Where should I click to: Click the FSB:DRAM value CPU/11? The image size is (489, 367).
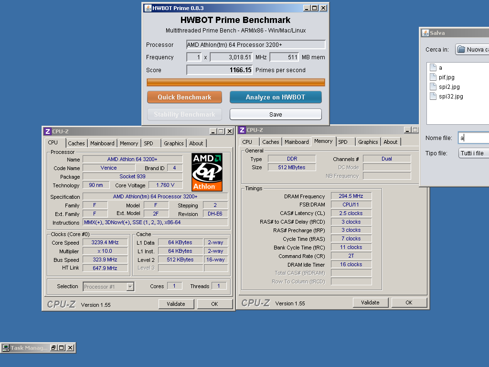pos(351,205)
